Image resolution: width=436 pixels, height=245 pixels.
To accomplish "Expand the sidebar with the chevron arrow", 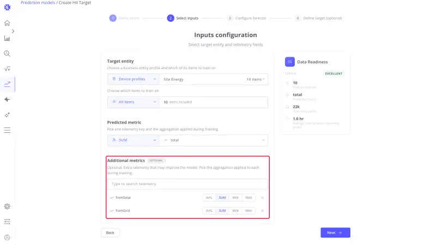I will pyautogui.click(x=13, y=31).
